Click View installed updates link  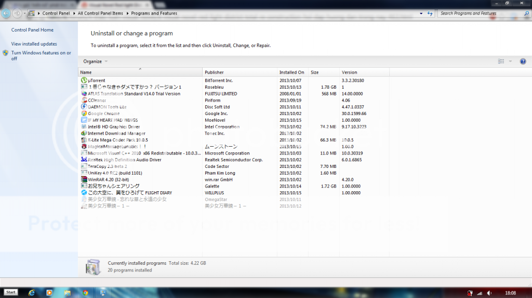(34, 44)
